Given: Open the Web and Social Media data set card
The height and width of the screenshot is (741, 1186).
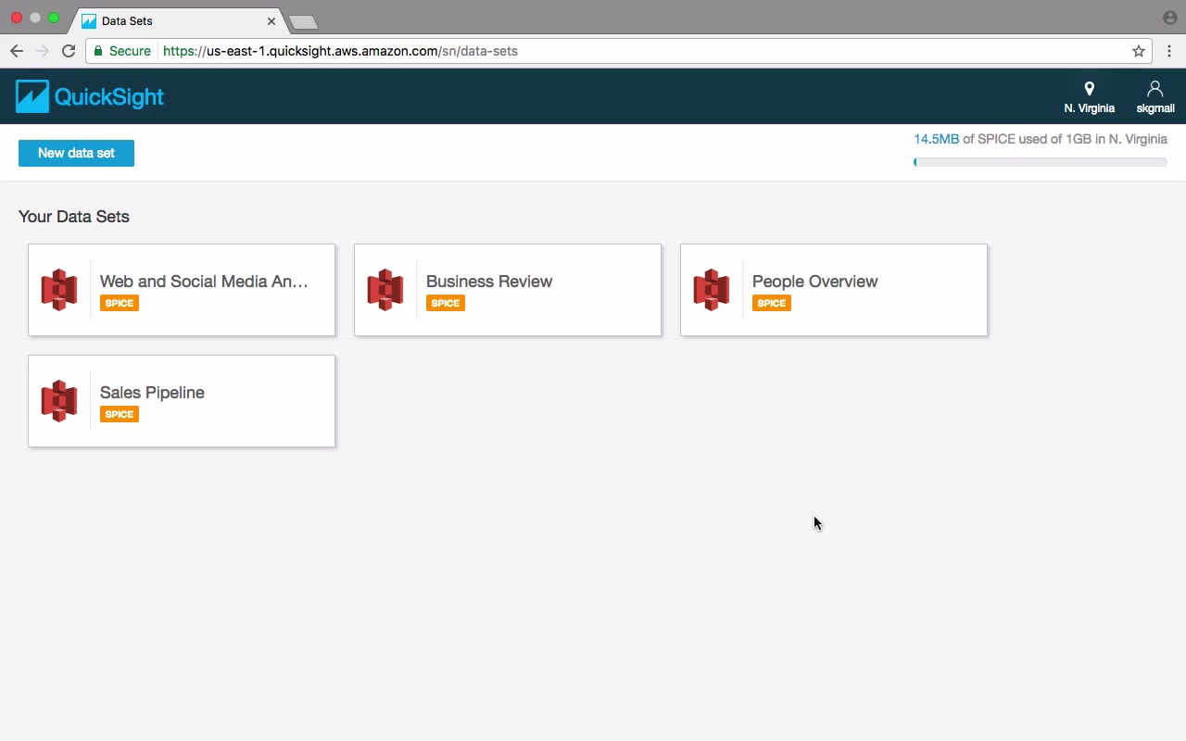Looking at the screenshot, I should [182, 290].
